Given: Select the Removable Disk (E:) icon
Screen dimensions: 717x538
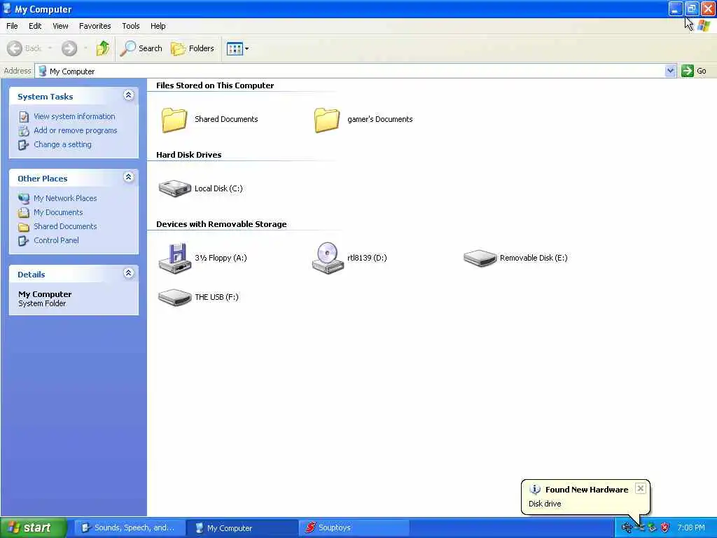Looking at the screenshot, I should pyautogui.click(x=480, y=258).
